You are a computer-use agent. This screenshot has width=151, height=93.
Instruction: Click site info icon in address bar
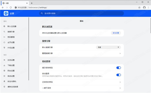click(x=16, y=8)
